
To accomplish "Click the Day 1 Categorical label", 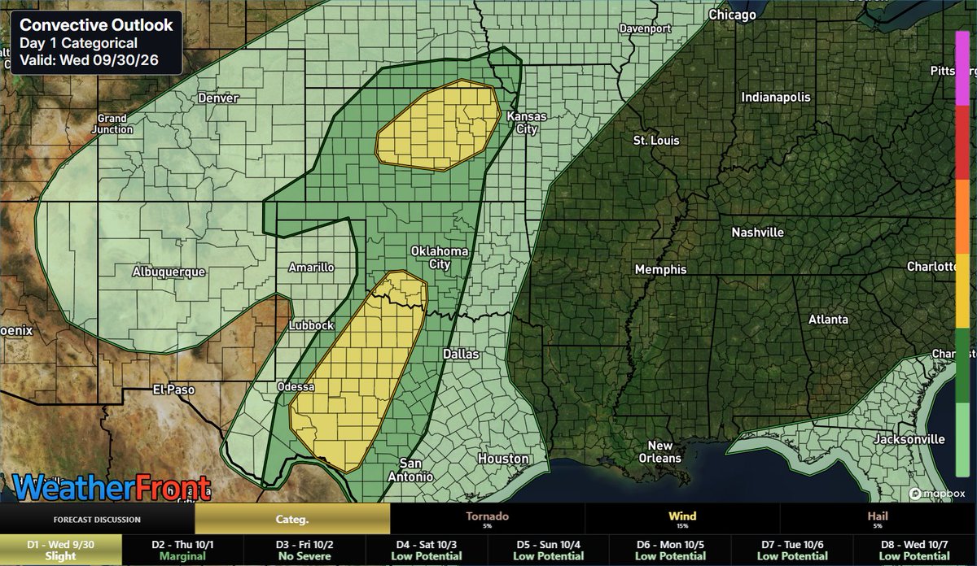I will click(x=78, y=44).
